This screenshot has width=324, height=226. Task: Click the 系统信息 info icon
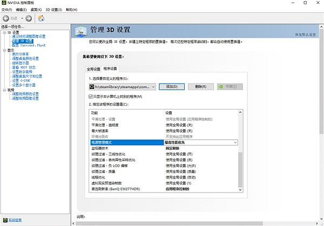(x=5, y=220)
